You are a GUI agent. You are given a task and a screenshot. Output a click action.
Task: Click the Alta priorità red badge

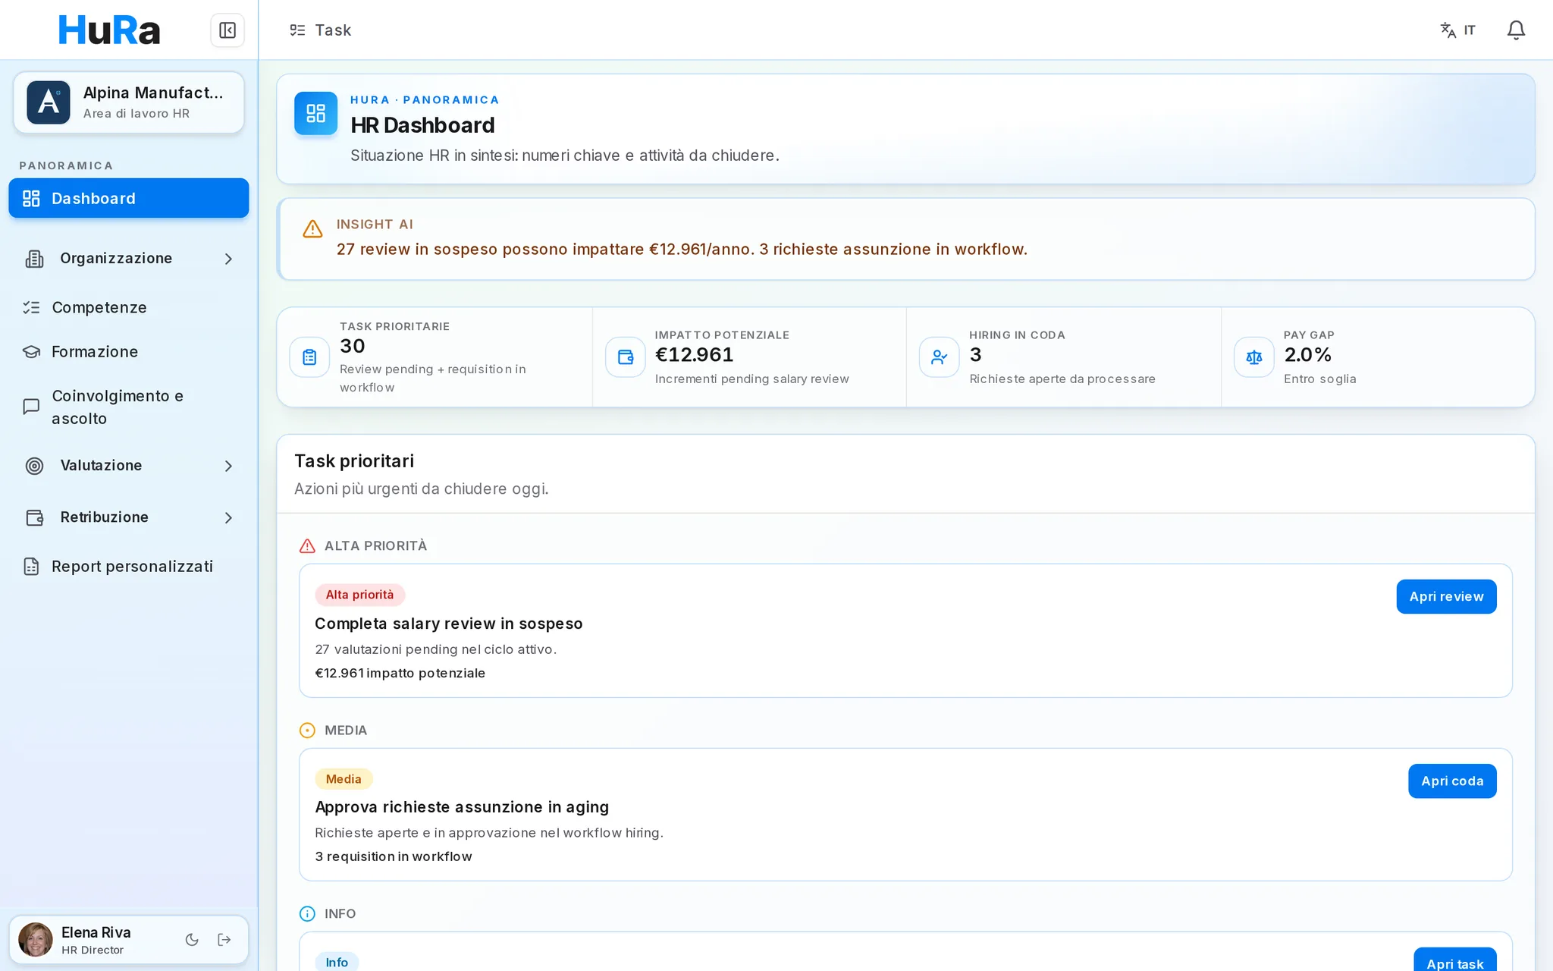point(359,595)
